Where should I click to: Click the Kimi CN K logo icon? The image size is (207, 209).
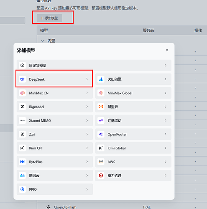tap(22, 148)
